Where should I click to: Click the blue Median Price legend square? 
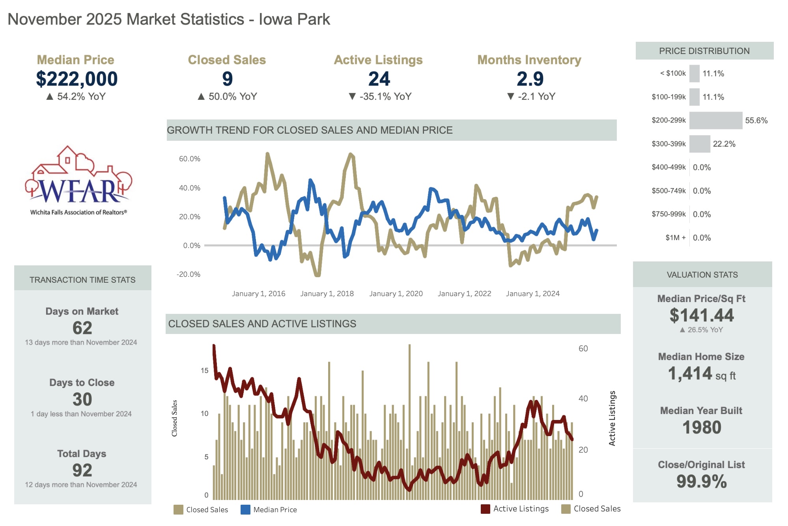(245, 509)
